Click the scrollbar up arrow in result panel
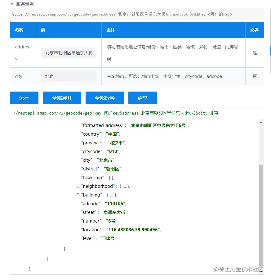 261,122
